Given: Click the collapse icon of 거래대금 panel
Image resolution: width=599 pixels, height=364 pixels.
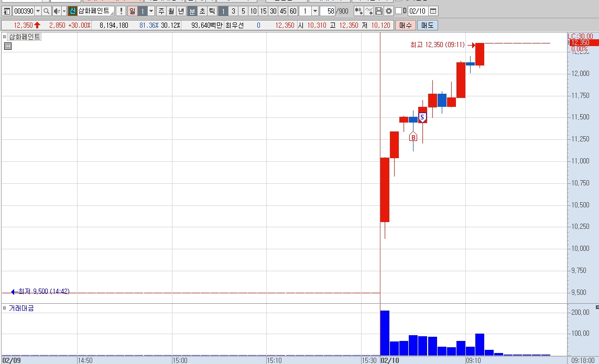Looking at the screenshot, I should coord(597,307).
